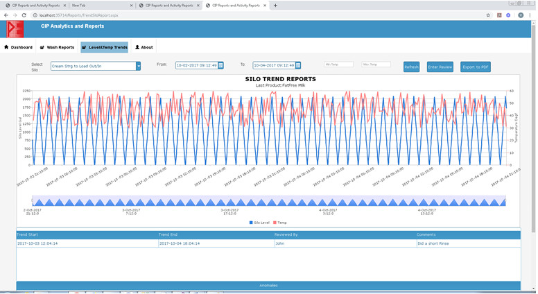Click the chart range navigator strip

268,201
